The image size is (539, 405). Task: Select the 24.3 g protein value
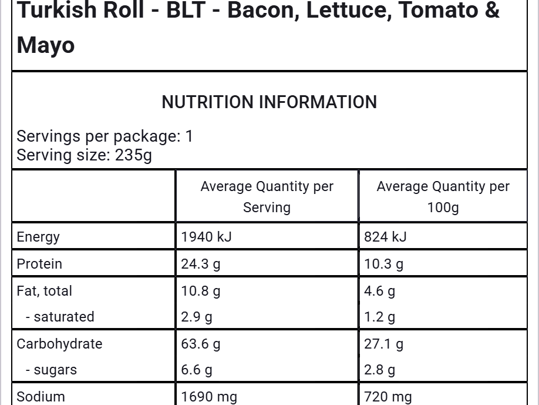tap(201, 264)
